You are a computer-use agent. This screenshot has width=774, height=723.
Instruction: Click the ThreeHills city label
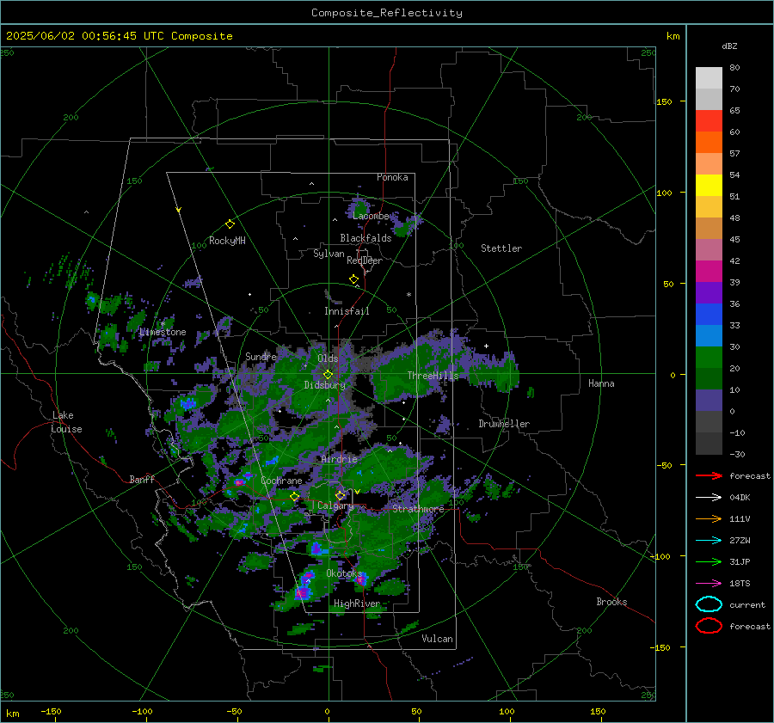point(433,376)
